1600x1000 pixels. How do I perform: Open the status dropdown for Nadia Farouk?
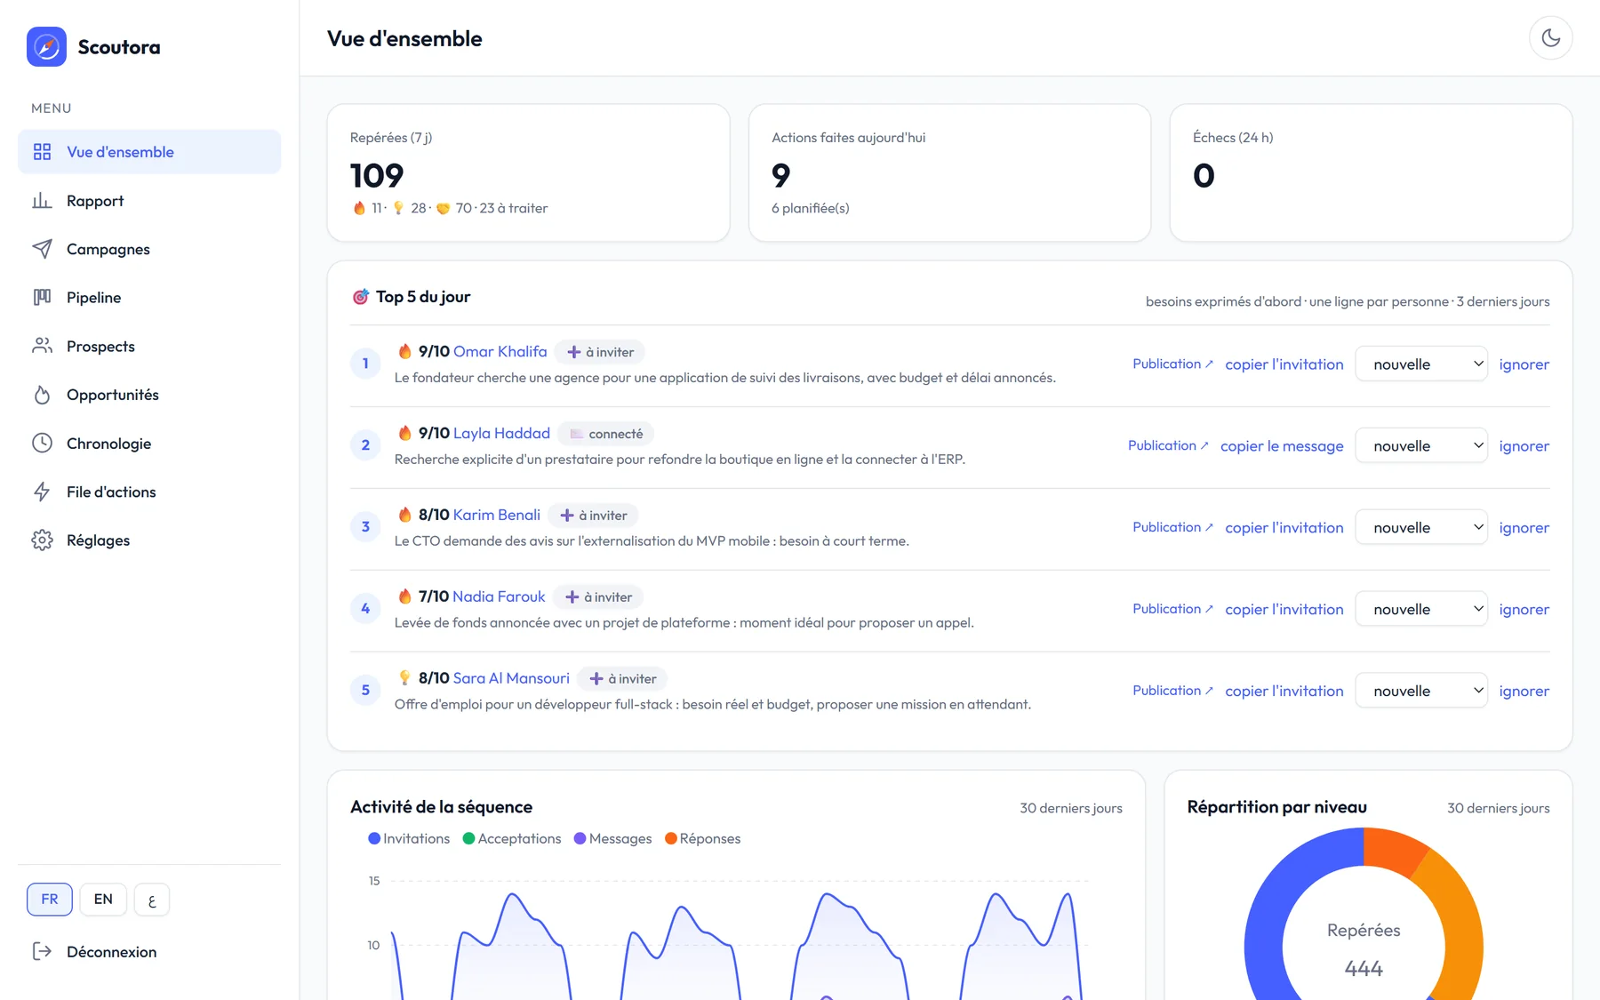coord(1421,609)
